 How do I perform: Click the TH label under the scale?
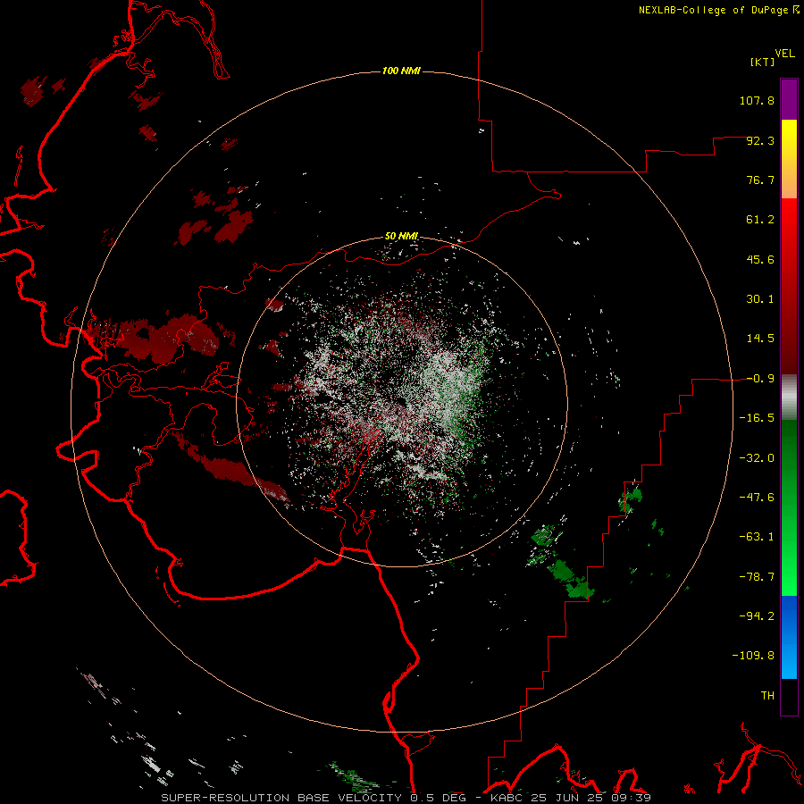(x=767, y=696)
